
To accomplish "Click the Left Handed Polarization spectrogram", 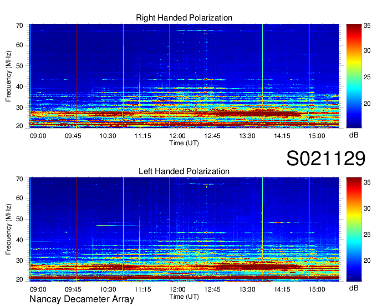I will [x=184, y=229].
